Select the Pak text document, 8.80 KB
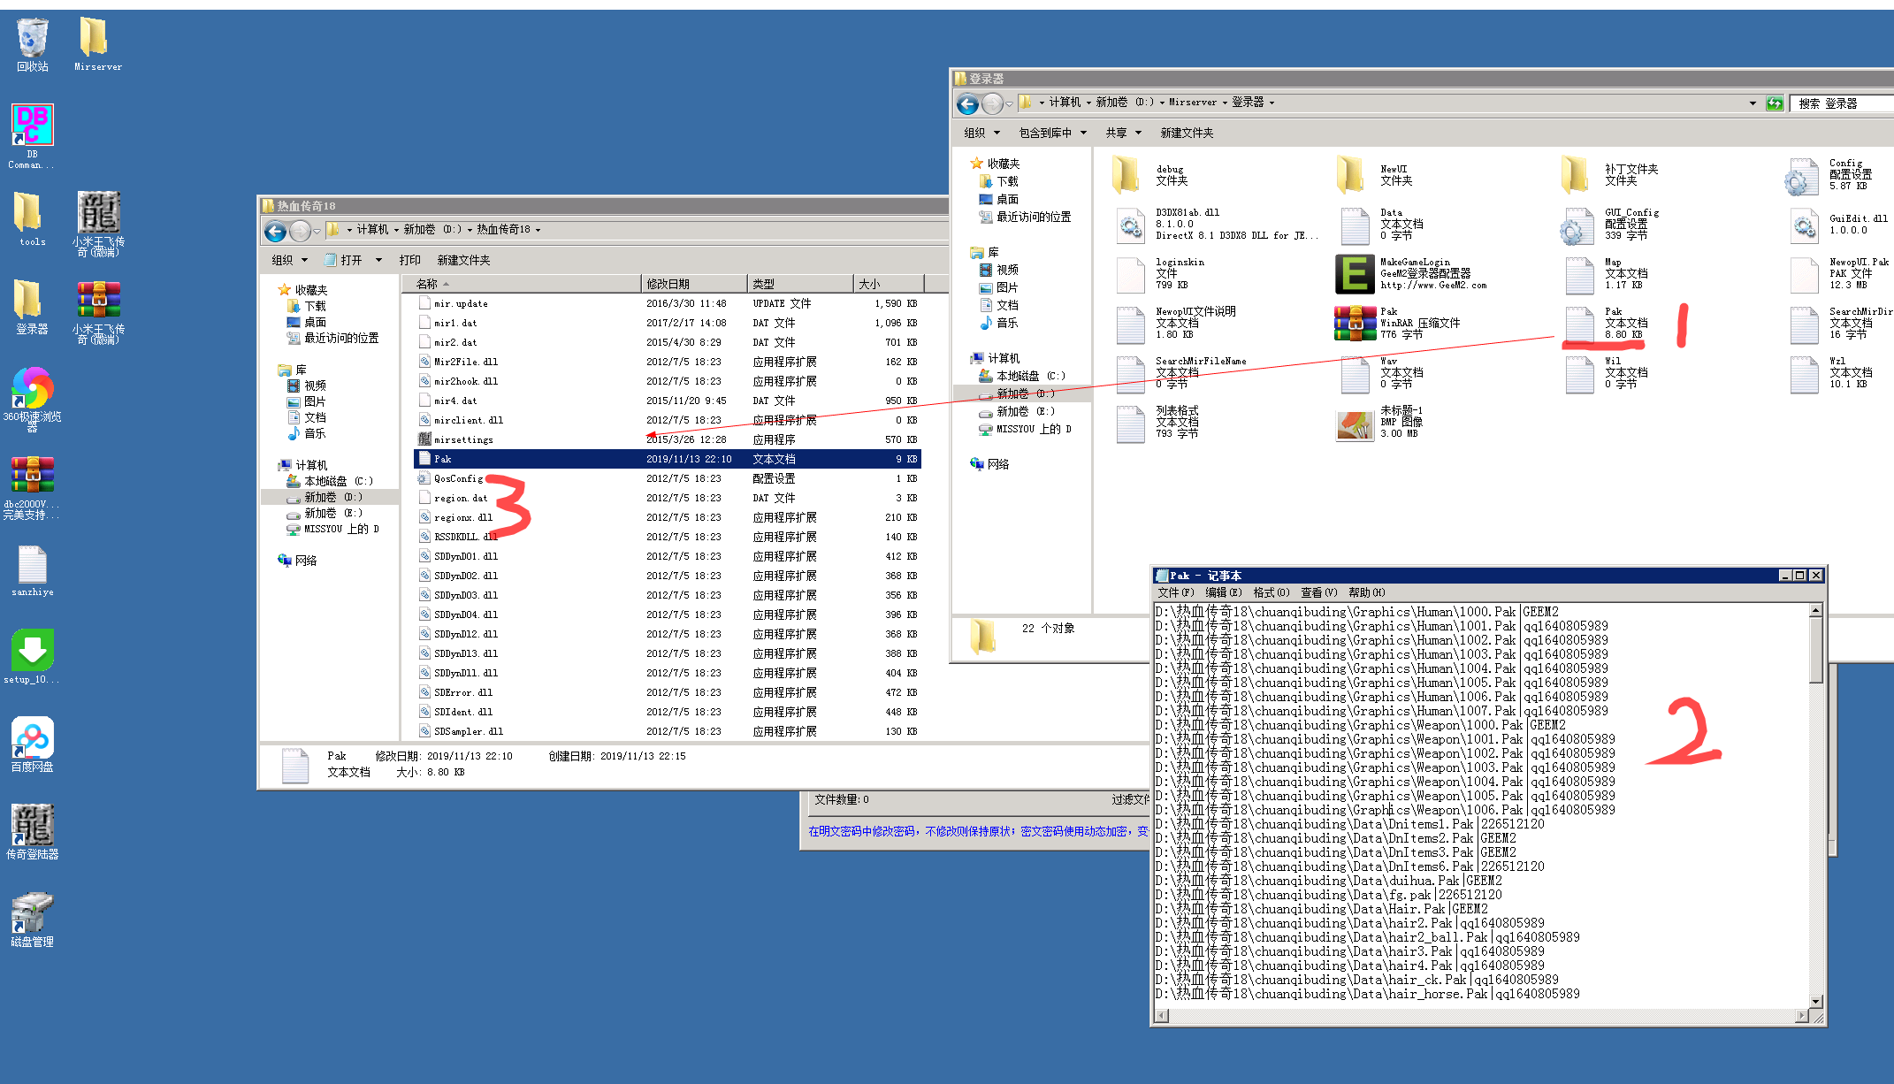The width and height of the screenshot is (1894, 1084). (x=1607, y=323)
